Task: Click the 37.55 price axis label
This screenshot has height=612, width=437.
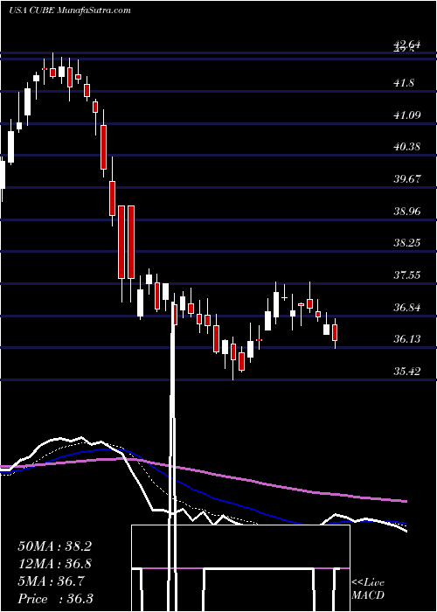Action: (x=407, y=275)
